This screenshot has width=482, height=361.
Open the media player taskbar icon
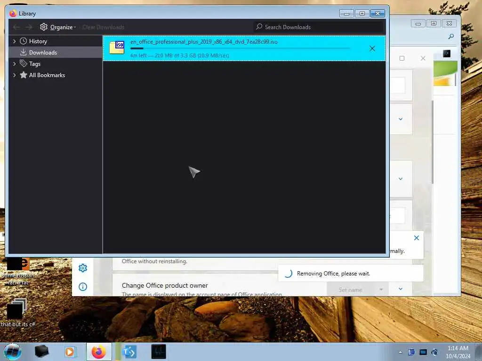point(70,352)
